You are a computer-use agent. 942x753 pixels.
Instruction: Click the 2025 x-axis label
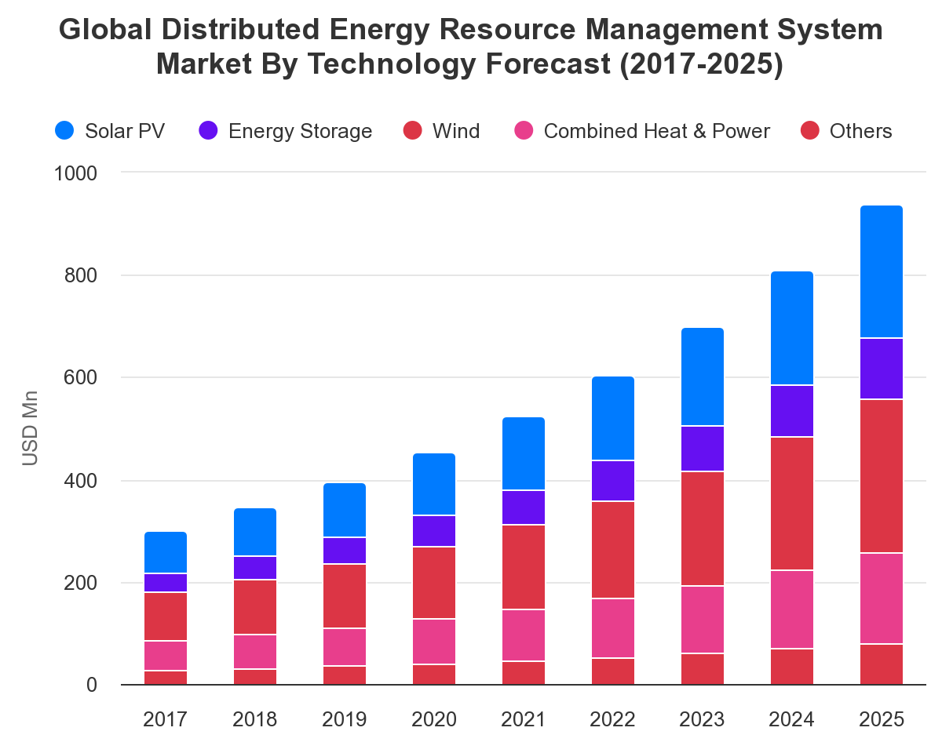coord(882,719)
